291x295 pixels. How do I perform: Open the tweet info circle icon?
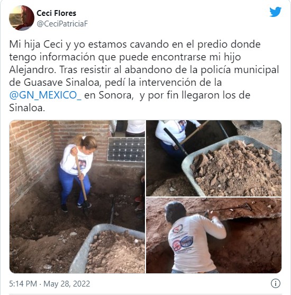(x=276, y=283)
